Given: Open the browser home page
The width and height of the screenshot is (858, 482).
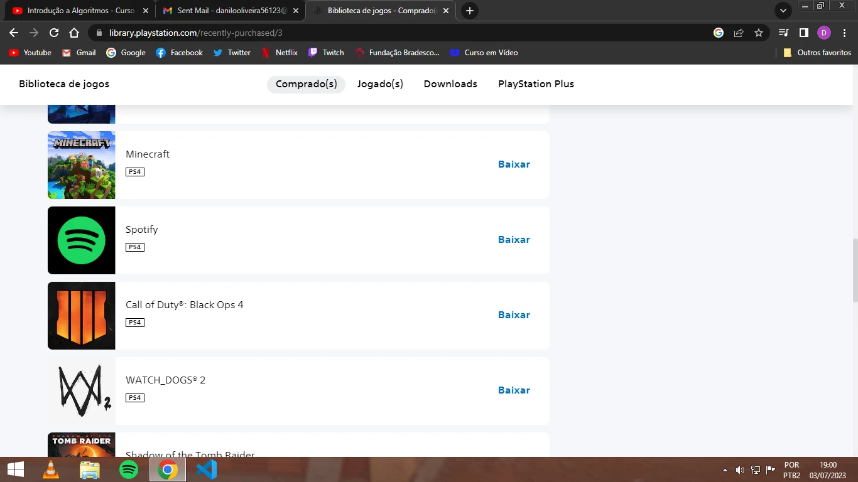Looking at the screenshot, I should pos(74,33).
